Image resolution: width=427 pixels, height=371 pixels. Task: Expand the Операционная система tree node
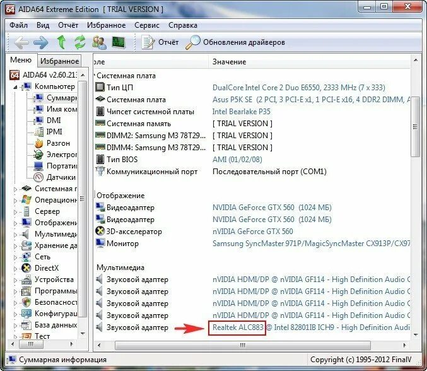point(15,201)
